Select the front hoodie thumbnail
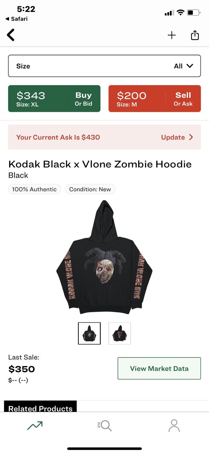Viewport: 209px width, 454px height. (x=89, y=333)
